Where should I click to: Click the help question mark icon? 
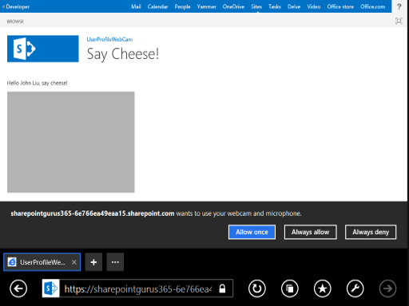point(399,6)
